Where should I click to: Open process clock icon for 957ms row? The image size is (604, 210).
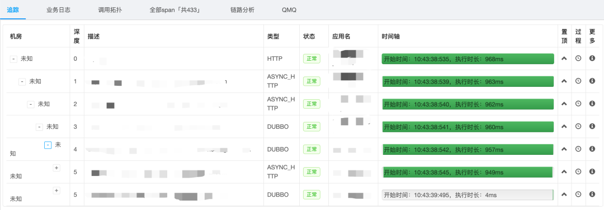coord(578,149)
